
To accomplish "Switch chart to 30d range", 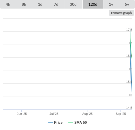I will click(73, 4).
